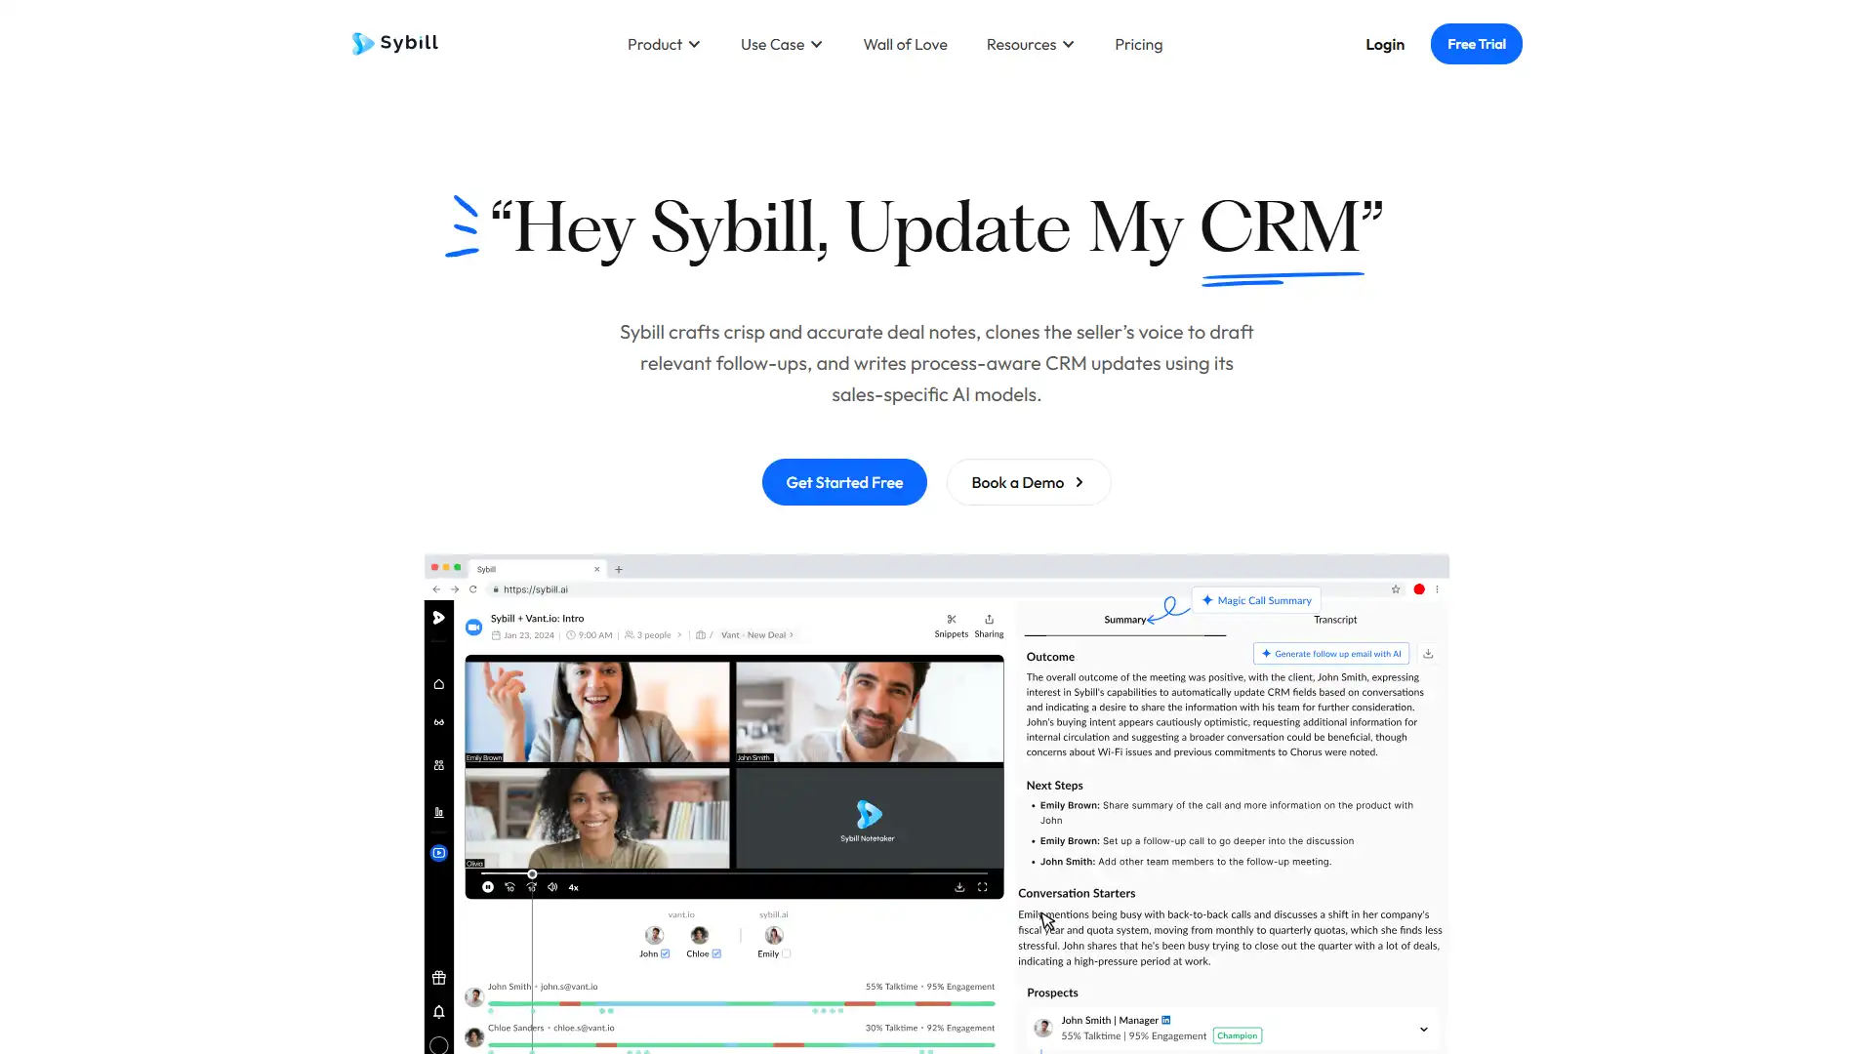Click the Get Started Free button
The image size is (1874, 1054).
[844, 481]
